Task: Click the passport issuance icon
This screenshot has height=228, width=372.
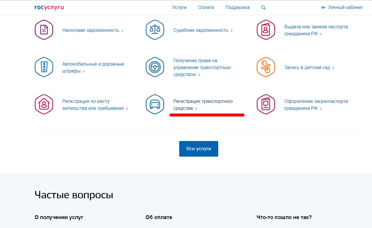Action: tap(266, 30)
